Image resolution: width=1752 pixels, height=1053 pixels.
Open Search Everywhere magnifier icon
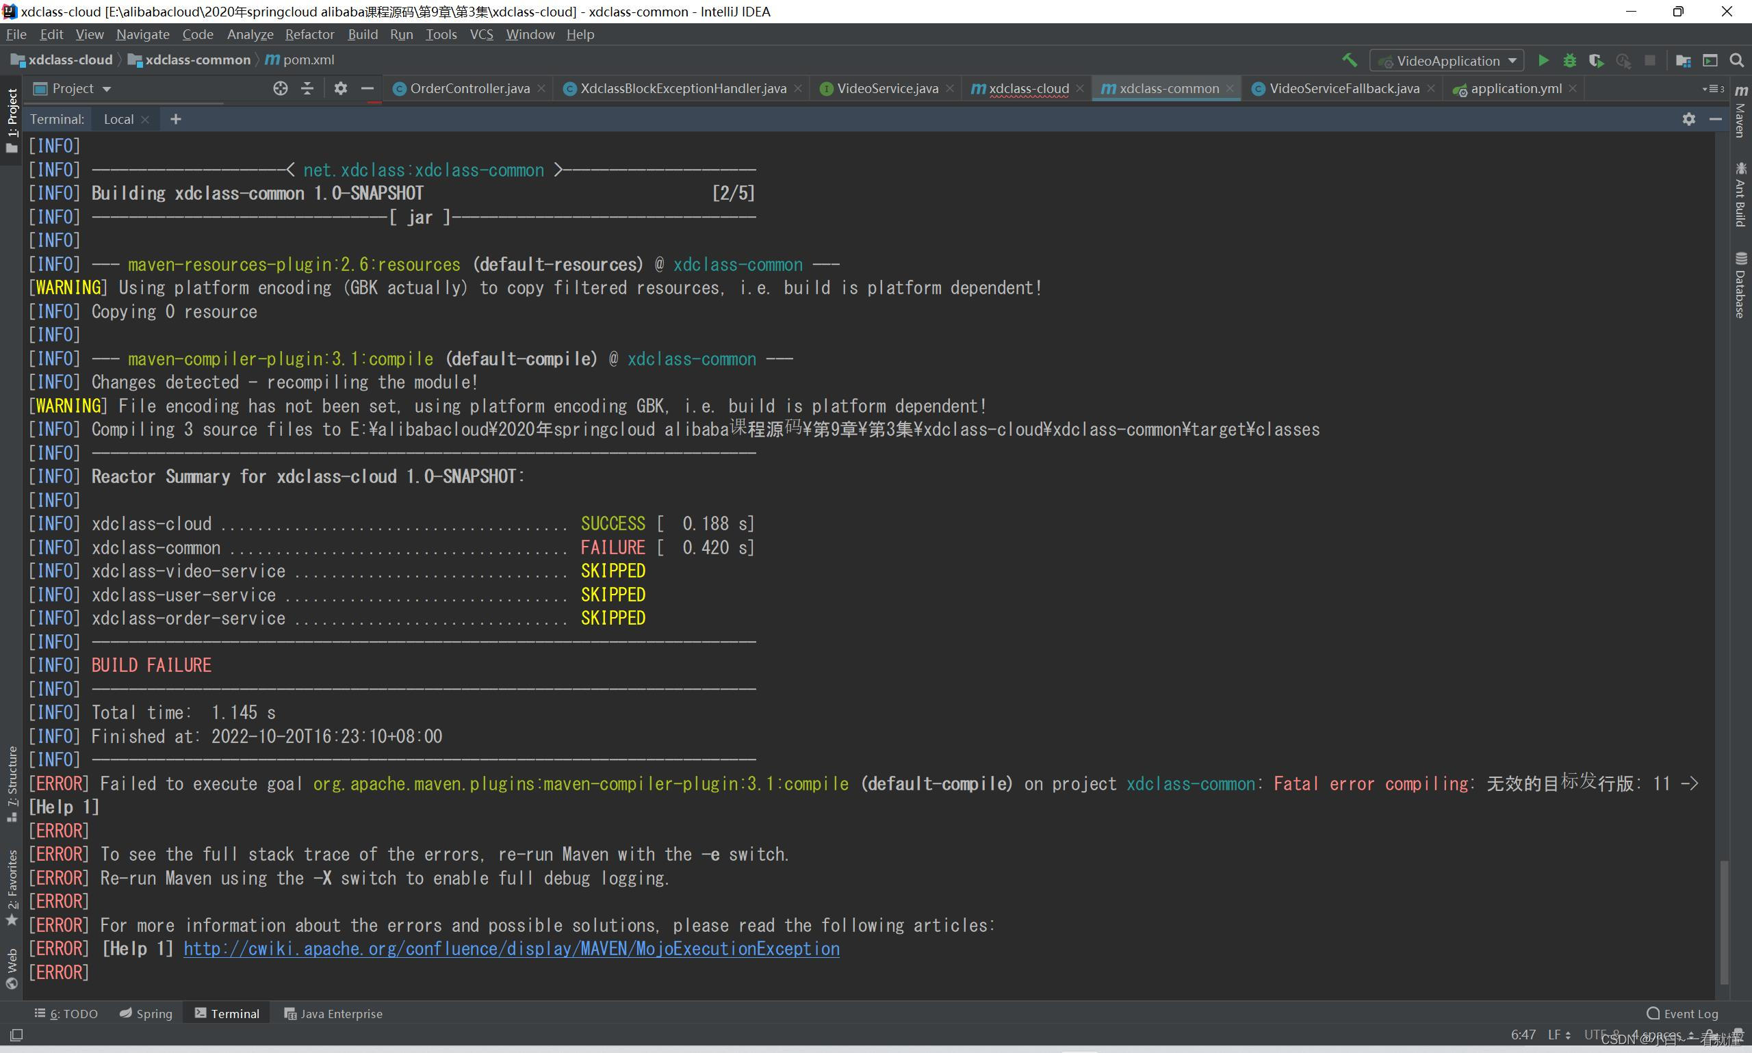tap(1737, 60)
